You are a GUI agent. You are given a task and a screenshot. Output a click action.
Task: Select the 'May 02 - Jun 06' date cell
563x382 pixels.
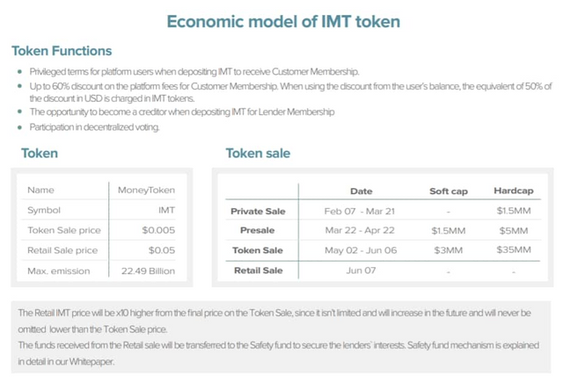(x=361, y=250)
